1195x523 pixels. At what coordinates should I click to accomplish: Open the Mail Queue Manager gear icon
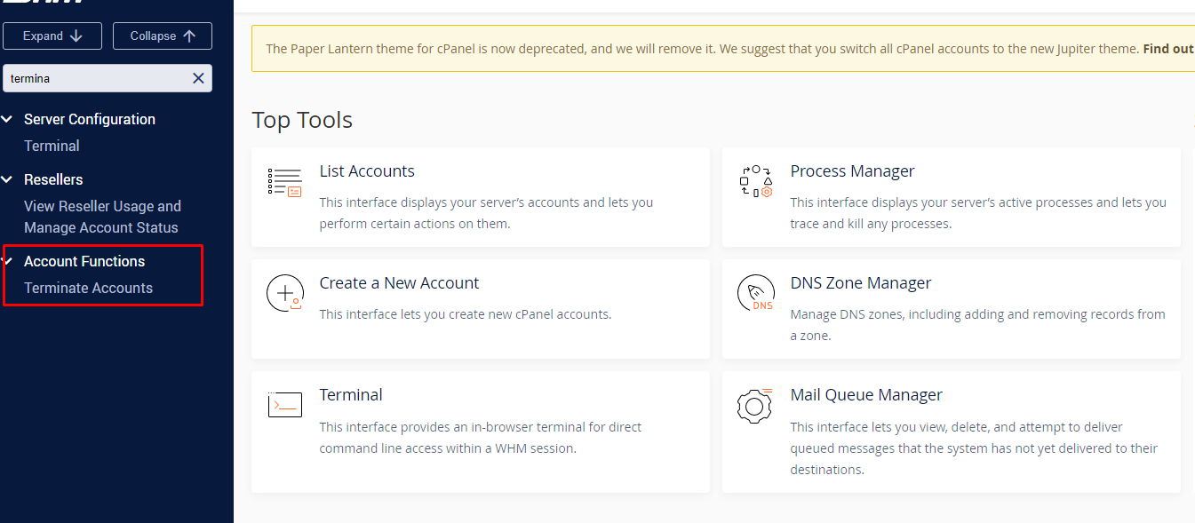[755, 405]
